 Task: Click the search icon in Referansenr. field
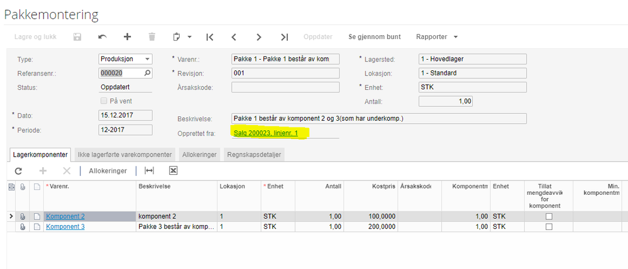147,74
